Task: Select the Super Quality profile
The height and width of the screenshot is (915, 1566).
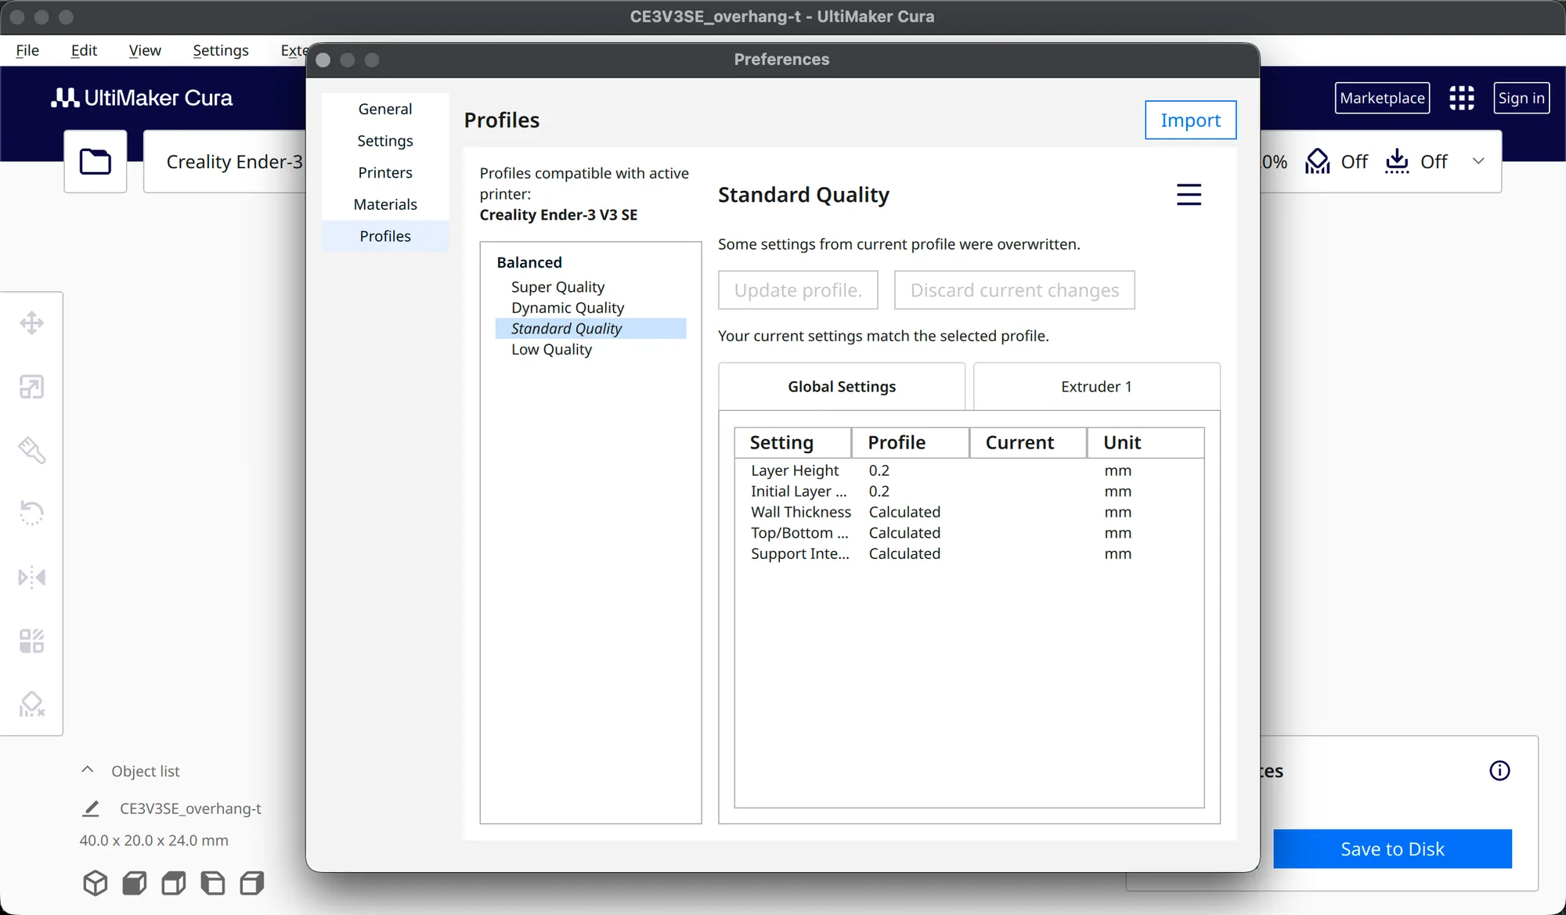Action: click(590, 287)
